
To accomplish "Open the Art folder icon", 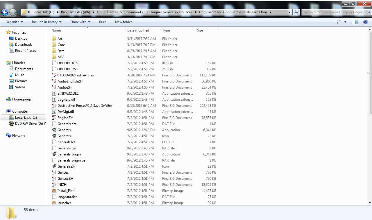I will 54,38.
